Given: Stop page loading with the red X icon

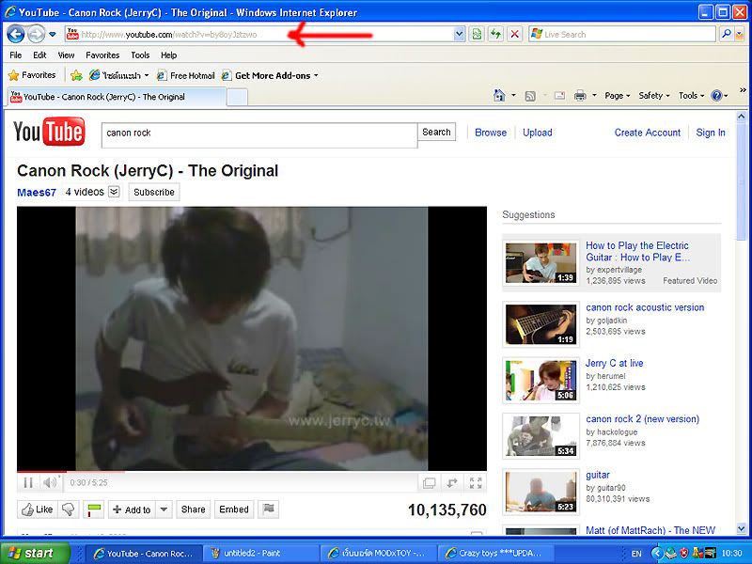Looking at the screenshot, I should pyautogui.click(x=514, y=34).
